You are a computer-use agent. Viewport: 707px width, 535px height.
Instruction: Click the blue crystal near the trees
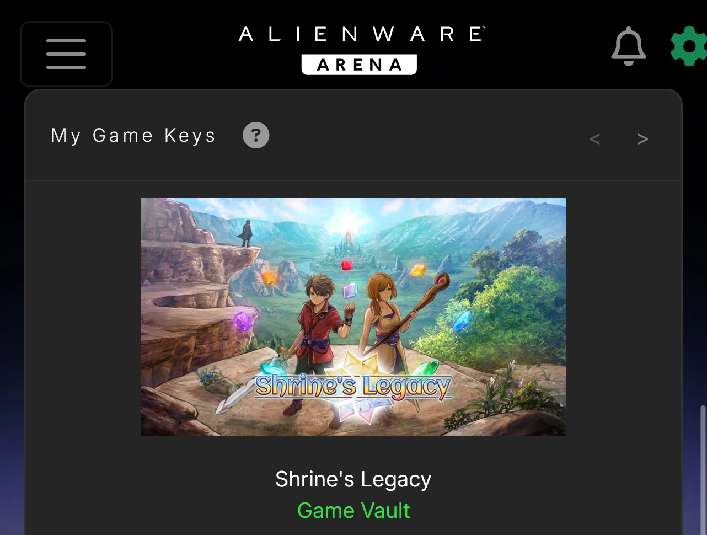[x=462, y=321]
